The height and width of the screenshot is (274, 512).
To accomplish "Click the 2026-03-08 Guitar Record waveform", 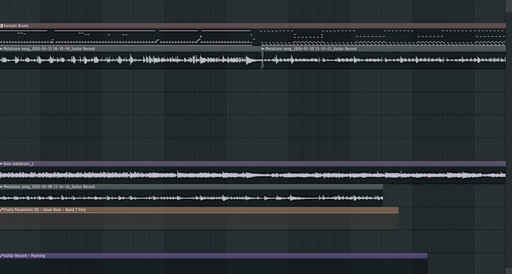I will (191, 198).
